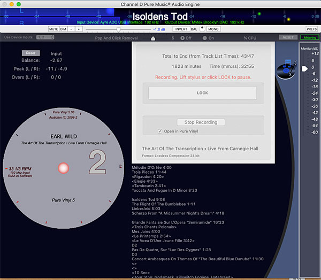Click the Pop And Click Removal slider handle
Screen dimensions: 321x280
[153, 38]
